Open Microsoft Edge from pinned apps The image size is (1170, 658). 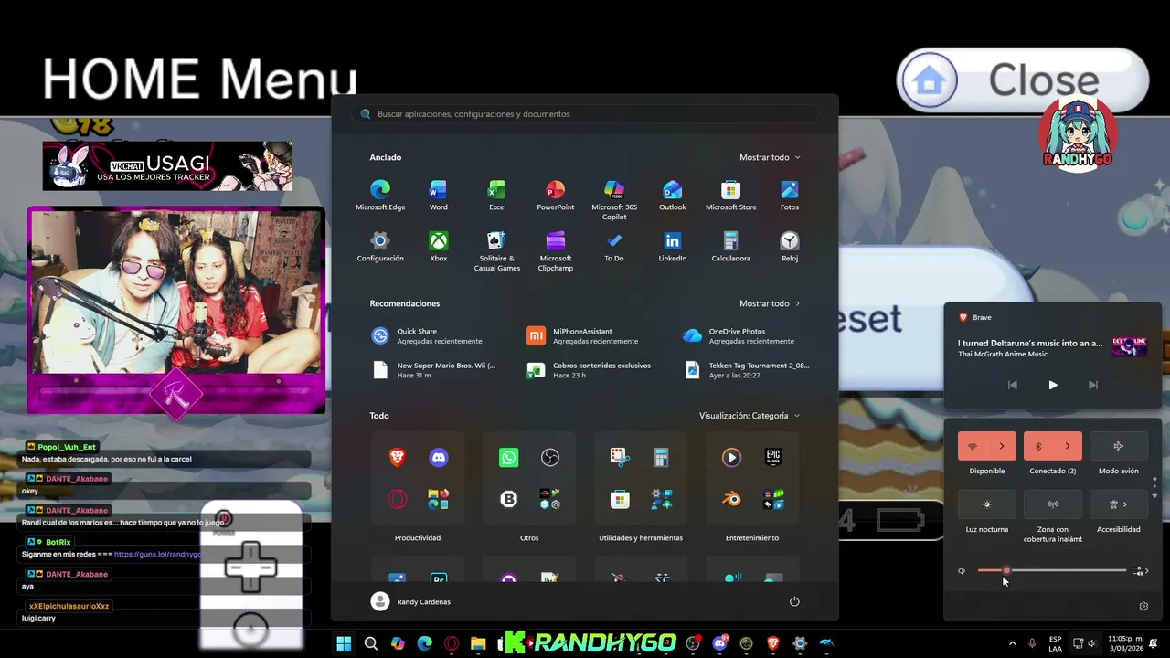[380, 196]
